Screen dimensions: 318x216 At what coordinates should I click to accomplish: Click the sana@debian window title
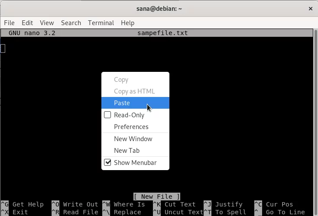click(x=159, y=9)
